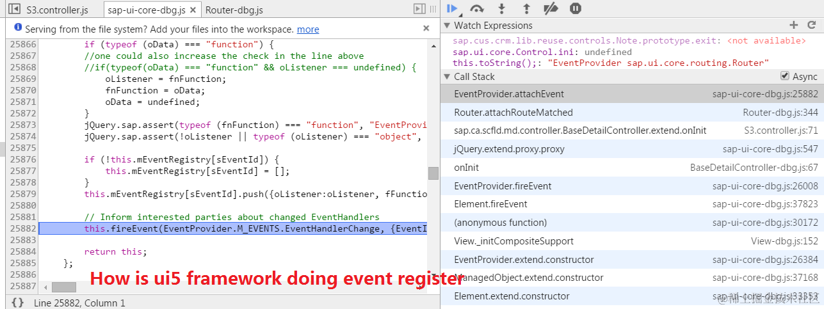Set breakpoint on line number 25882
This screenshot has width=824, height=309.
tap(22, 229)
